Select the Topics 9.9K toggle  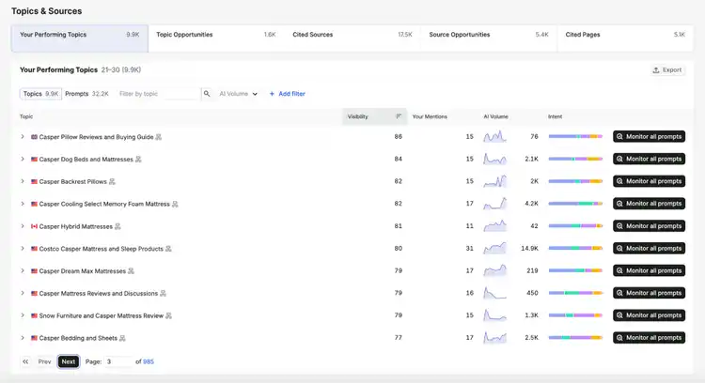point(40,94)
